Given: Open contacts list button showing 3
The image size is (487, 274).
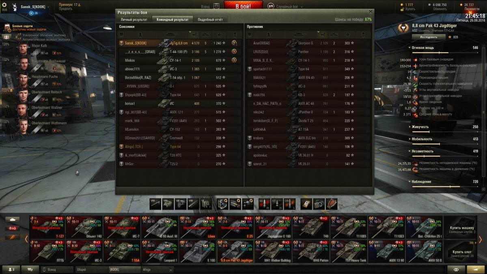Looking at the screenshot, I should coord(11,269).
